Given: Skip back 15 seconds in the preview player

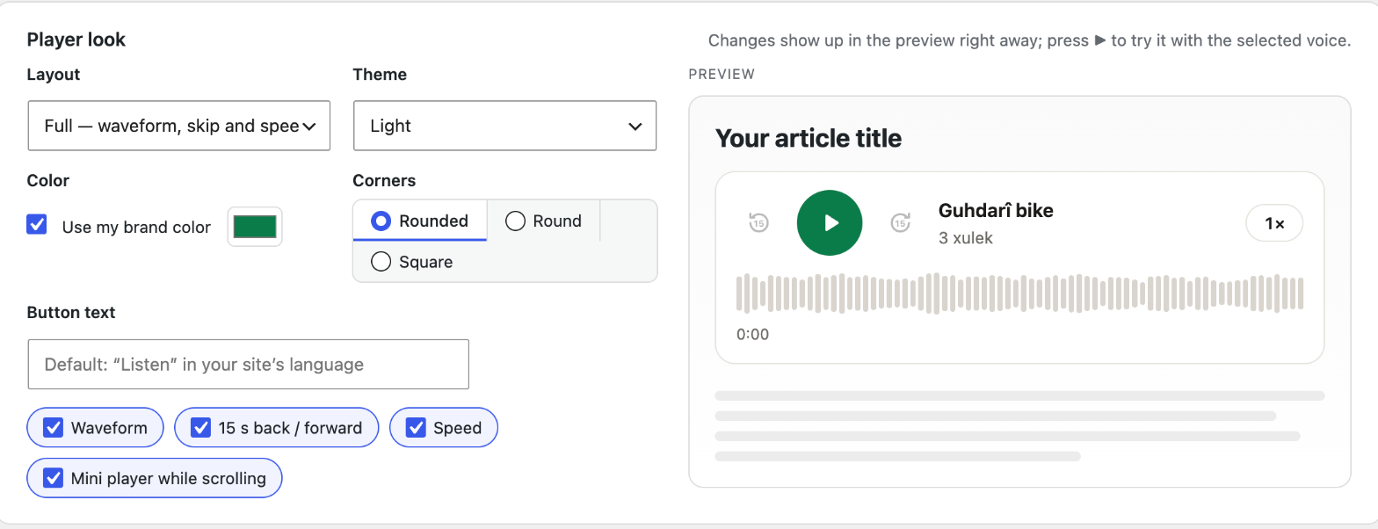Looking at the screenshot, I should click(759, 223).
